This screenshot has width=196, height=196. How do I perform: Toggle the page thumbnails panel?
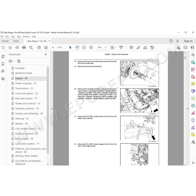coord(3,57)
